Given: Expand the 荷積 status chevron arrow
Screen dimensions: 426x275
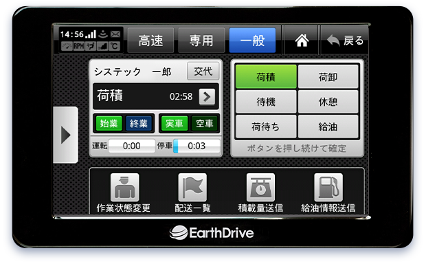Looking at the screenshot, I should pyautogui.click(x=207, y=97).
